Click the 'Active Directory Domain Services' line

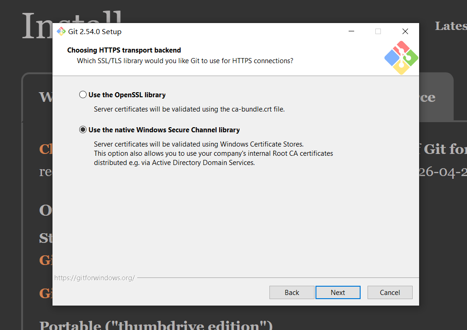[174, 163]
